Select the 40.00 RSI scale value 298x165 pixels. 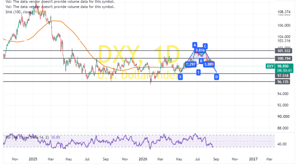click(x=282, y=144)
